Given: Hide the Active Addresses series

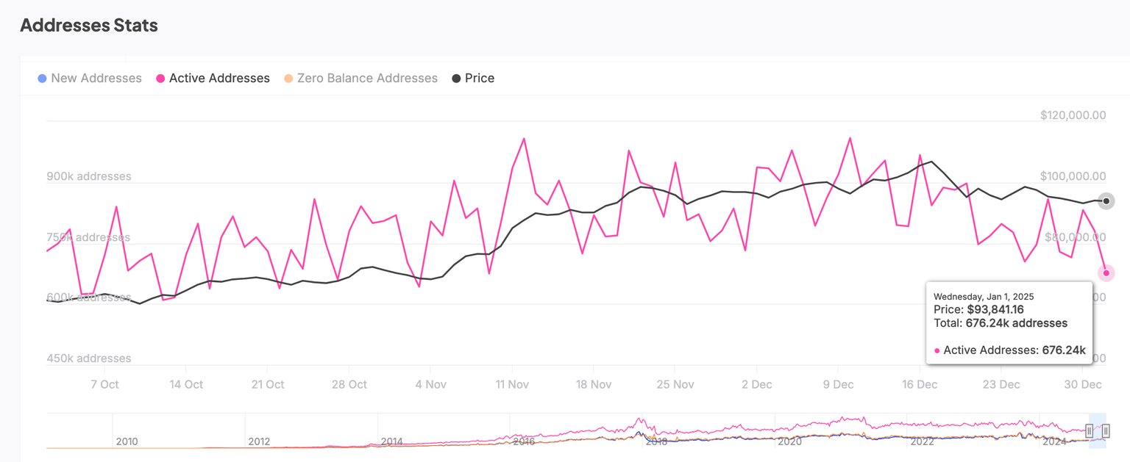Looking at the screenshot, I should click(219, 79).
